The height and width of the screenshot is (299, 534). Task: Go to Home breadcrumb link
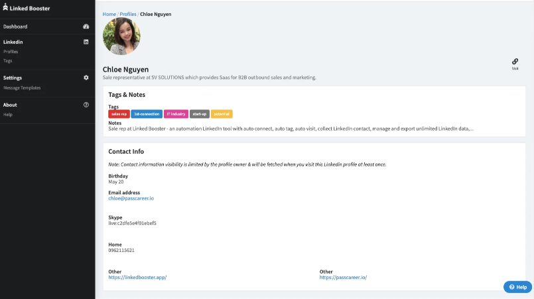click(109, 14)
